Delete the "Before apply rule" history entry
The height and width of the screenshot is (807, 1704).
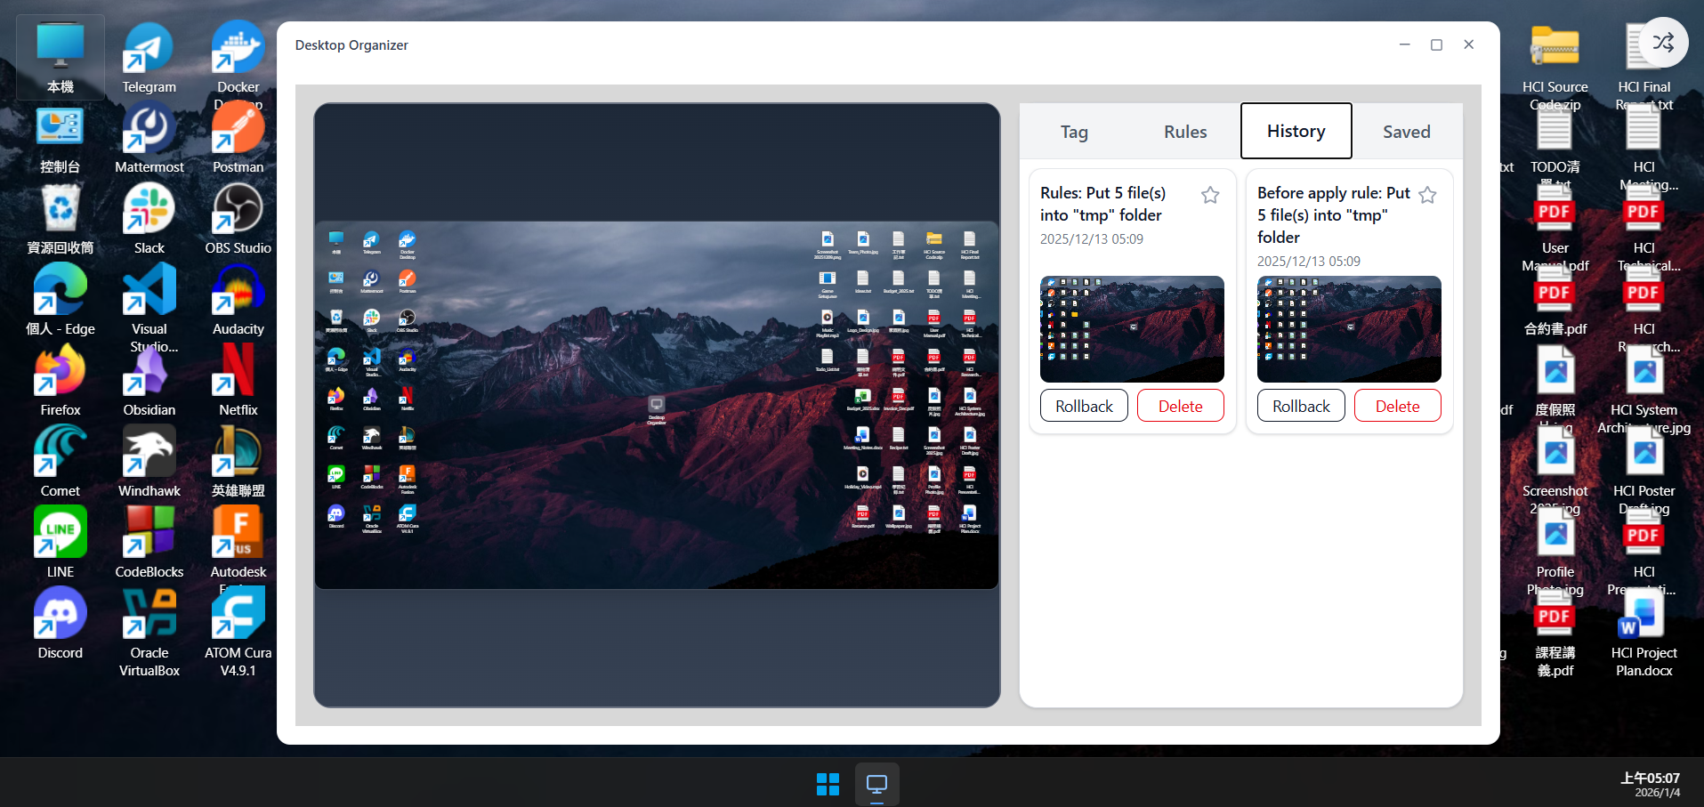(x=1397, y=406)
